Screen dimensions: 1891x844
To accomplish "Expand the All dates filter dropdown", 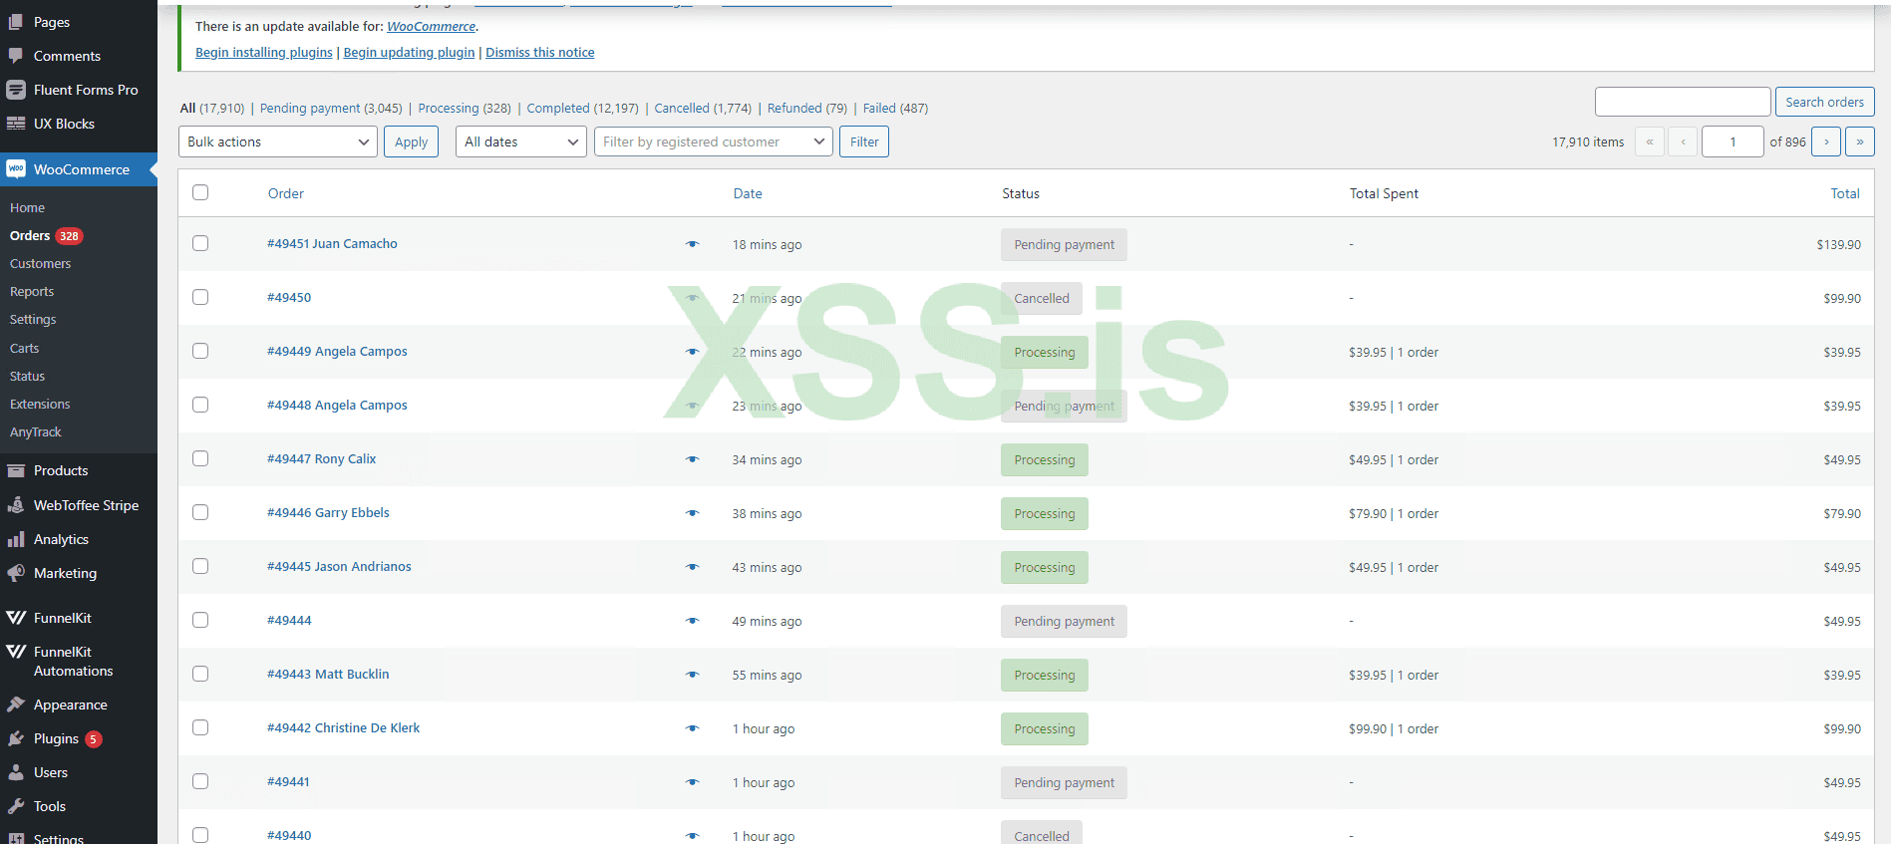I will click(x=520, y=141).
